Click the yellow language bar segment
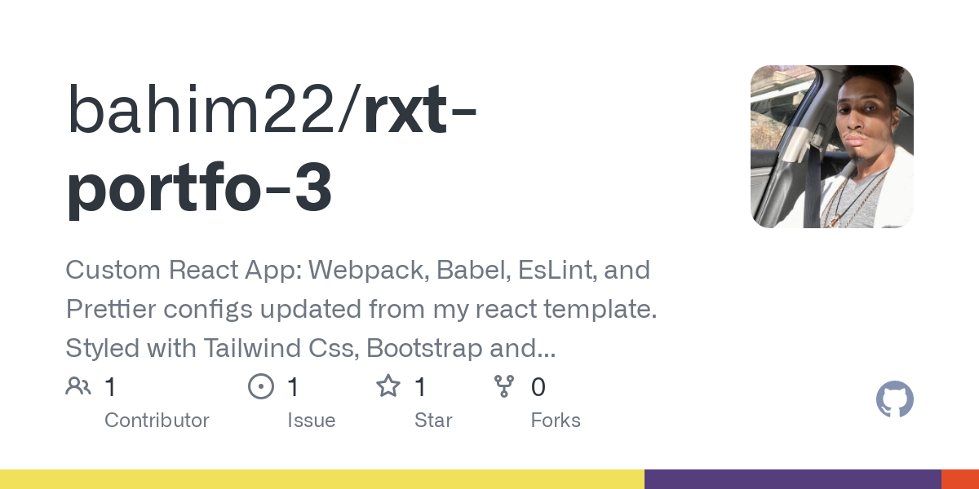Screen dimensions: 979x489 [x=322, y=479]
